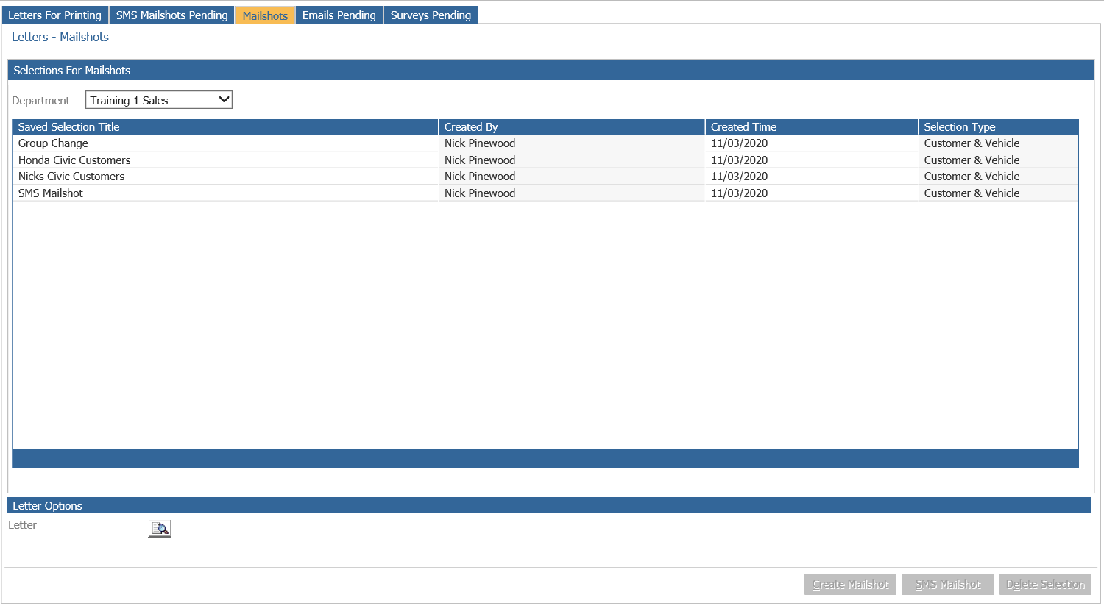The image size is (1104, 606).
Task: Sort by Saved Selection Title column header
Action: (x=225, y=127)
